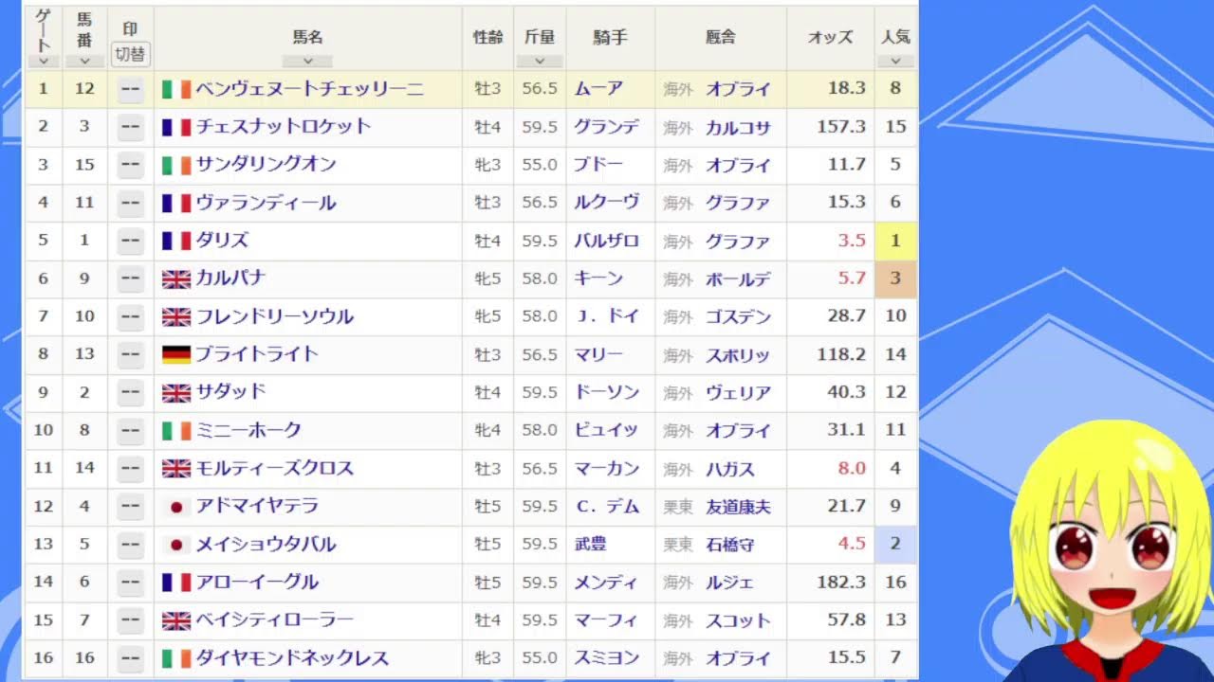Click UK flag beside ベイシティローラー
This screenshot has height=682, width=1214.
[176, 620]
